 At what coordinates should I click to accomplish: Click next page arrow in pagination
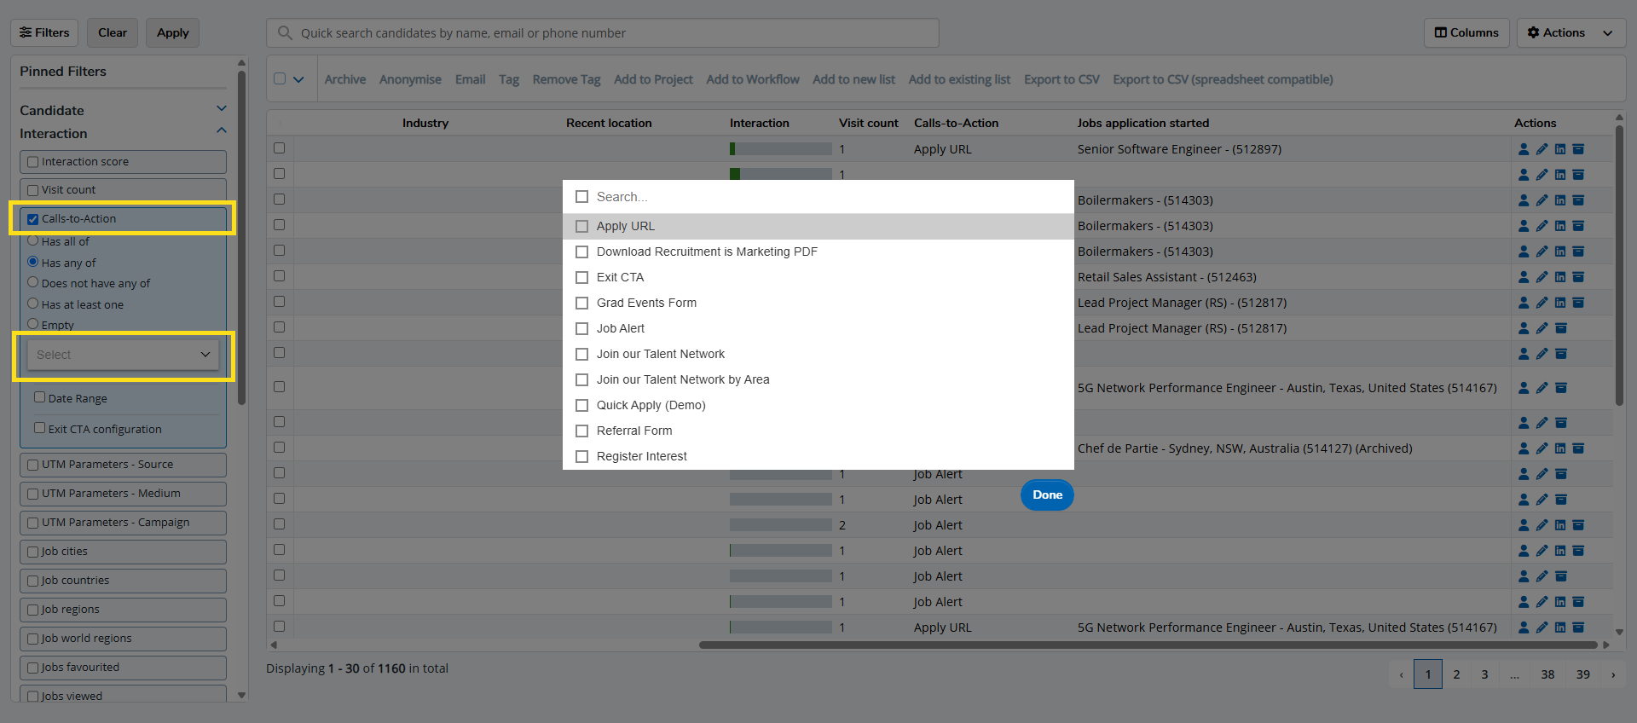pyautogui.click(x=1613, y=674)
